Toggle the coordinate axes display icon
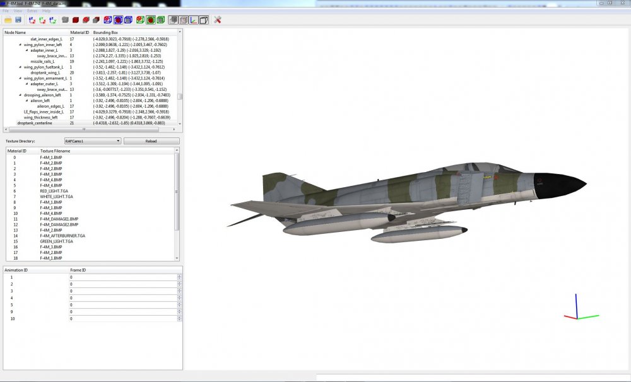 pyautogui.click(x=194, y=20)
